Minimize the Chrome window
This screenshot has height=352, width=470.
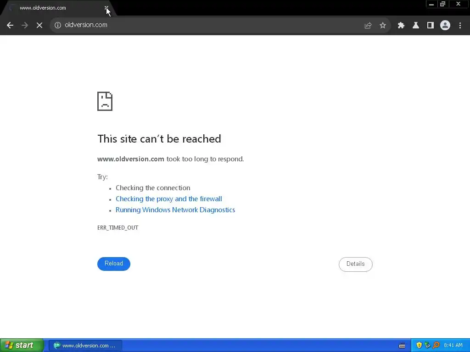pos(431,4)
